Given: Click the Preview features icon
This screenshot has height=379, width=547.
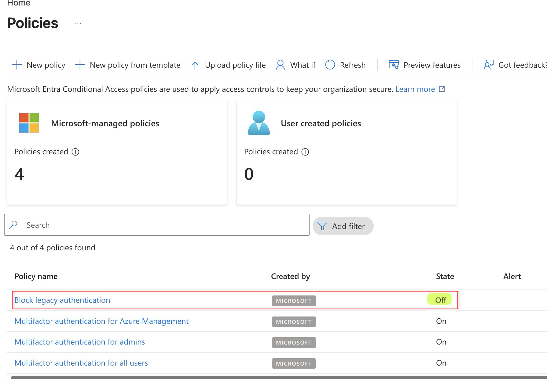Looking at the screenshot, I should pos(394,65).
